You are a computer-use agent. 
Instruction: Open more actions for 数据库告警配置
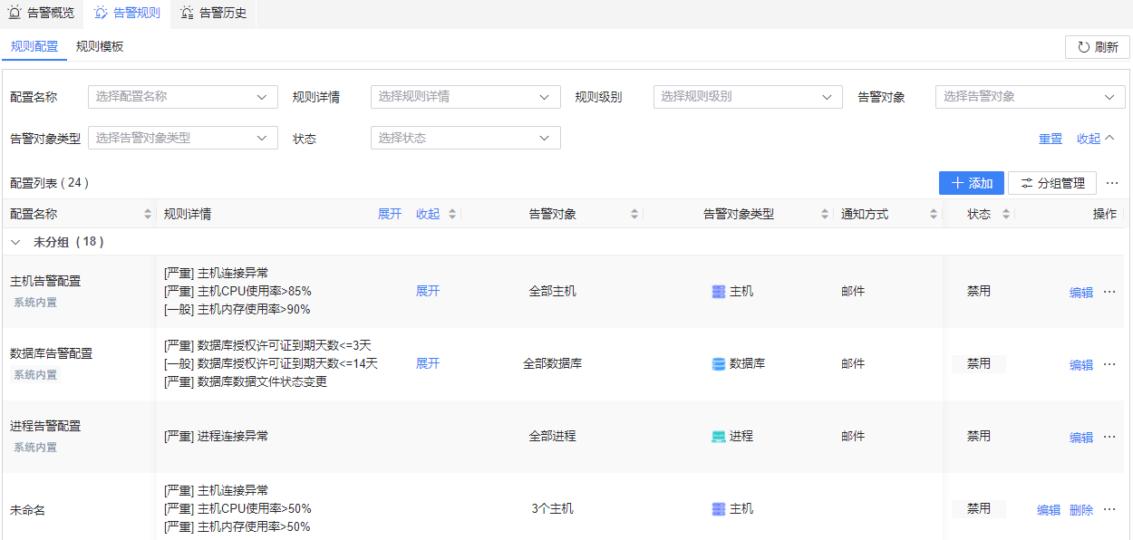pyautogui.click(x=1109, y=364)
